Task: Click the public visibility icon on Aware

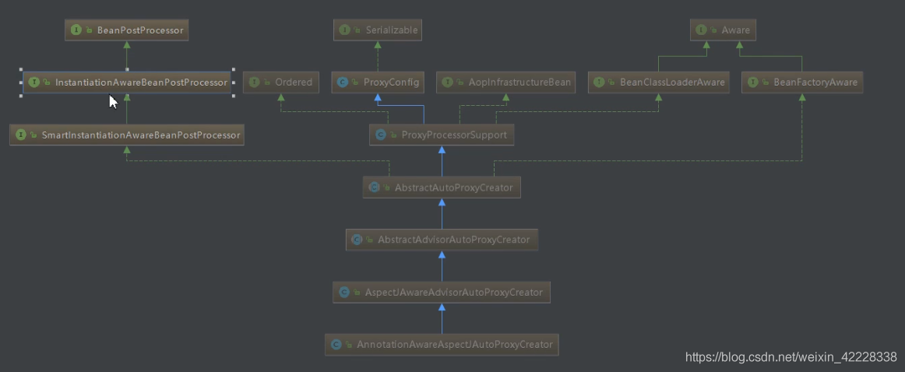Action: [714, 30]
